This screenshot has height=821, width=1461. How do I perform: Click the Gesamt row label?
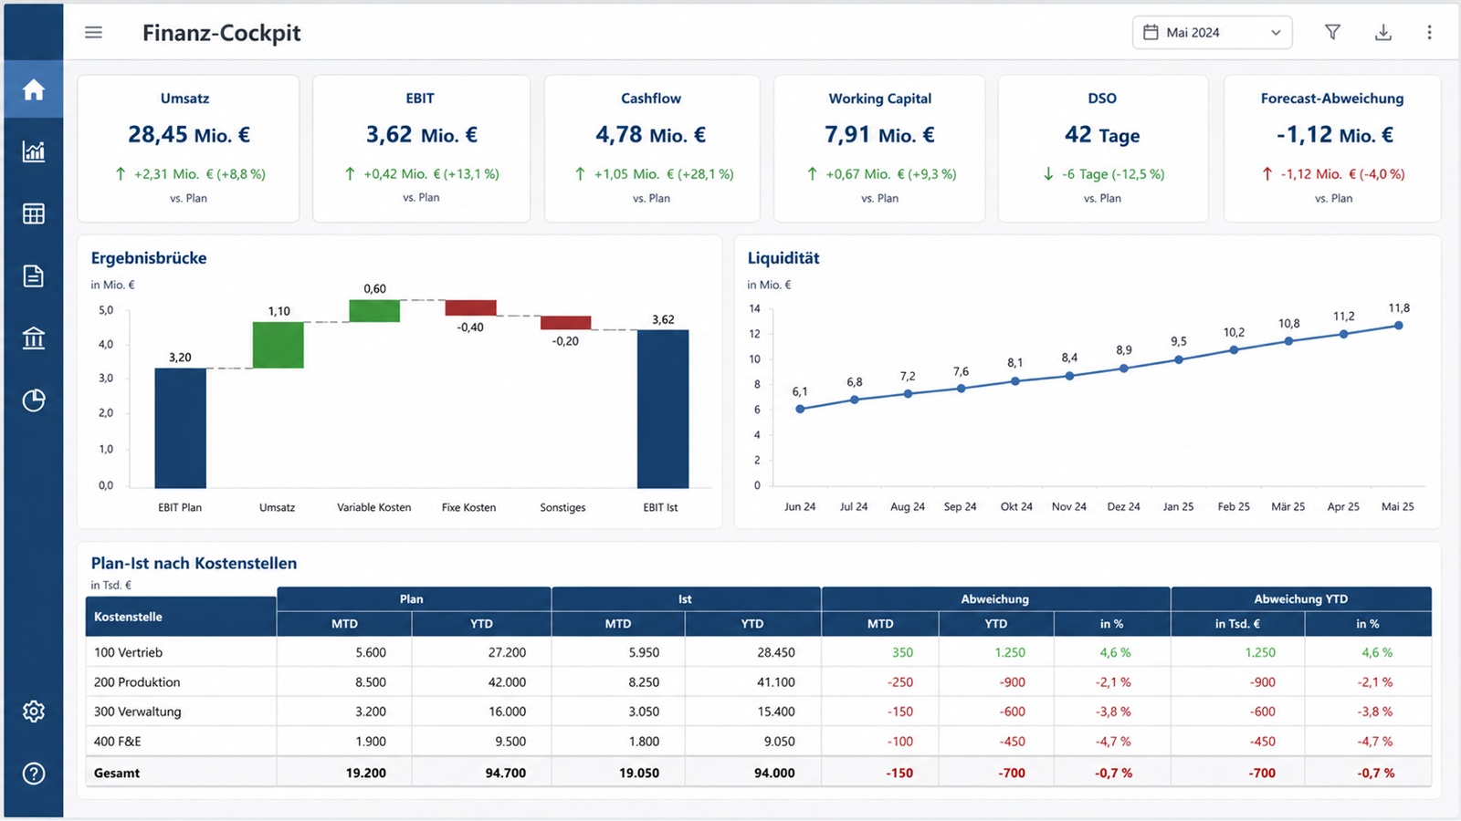pos(117,773)
